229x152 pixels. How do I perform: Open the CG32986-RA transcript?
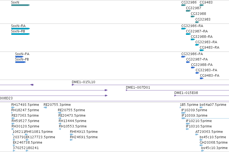[184, 29]
